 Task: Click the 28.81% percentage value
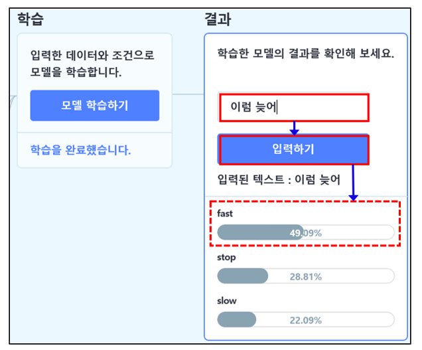306,277
